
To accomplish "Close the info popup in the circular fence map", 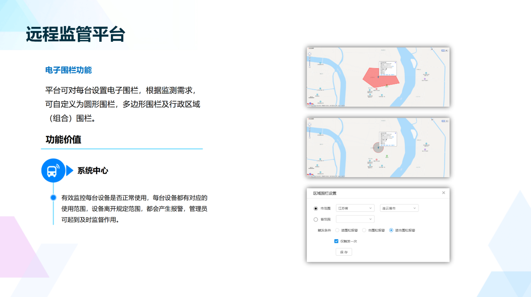I will (396, 133).
